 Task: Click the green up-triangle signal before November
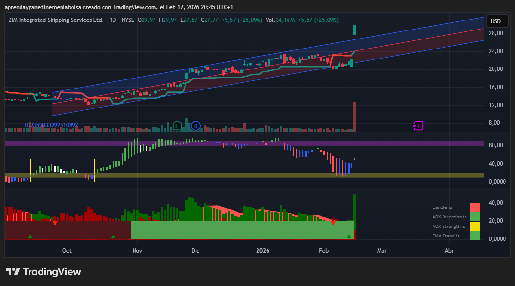pos(113,236)
